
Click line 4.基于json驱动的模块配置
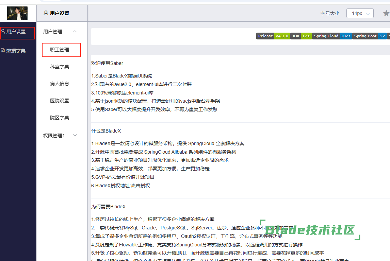pos(156,101)
